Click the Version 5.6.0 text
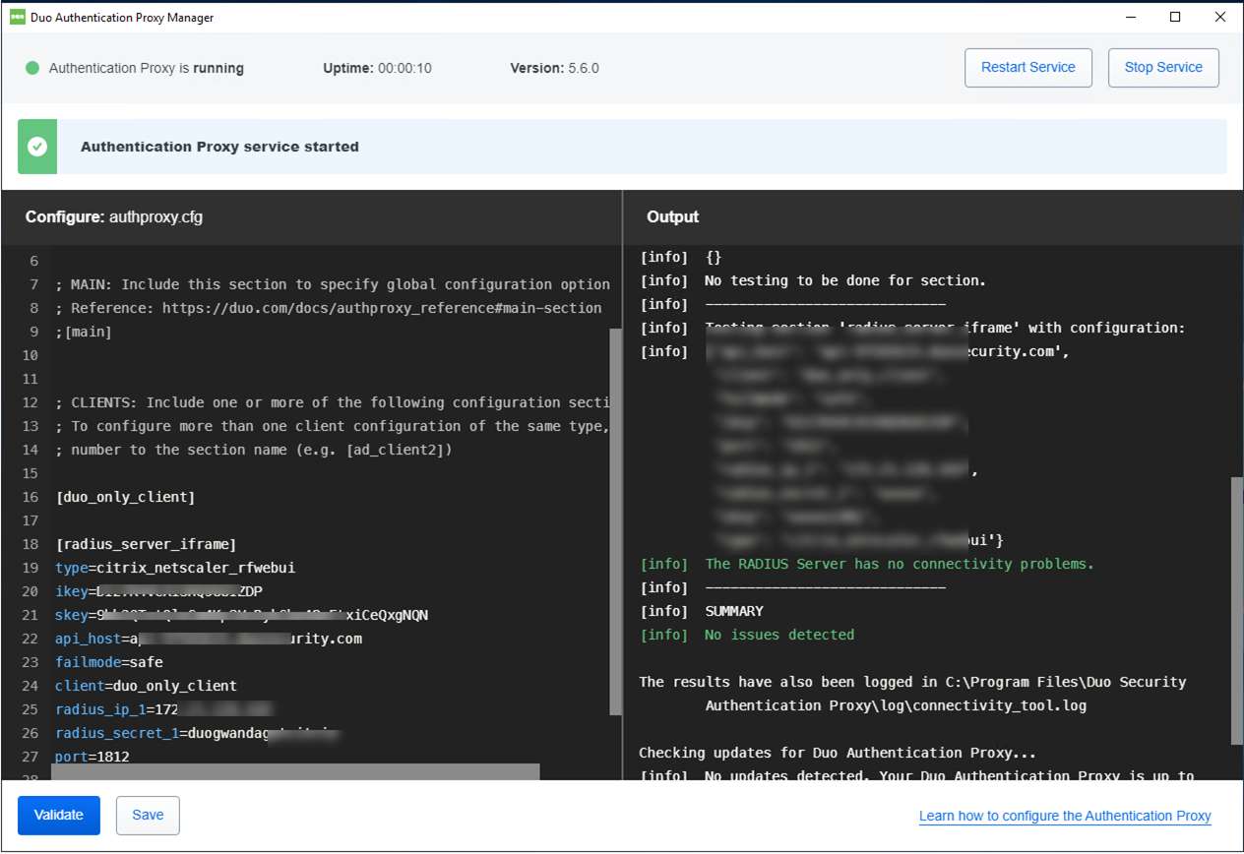This screenshot has width=1244, height=854. tap(554, 68)
